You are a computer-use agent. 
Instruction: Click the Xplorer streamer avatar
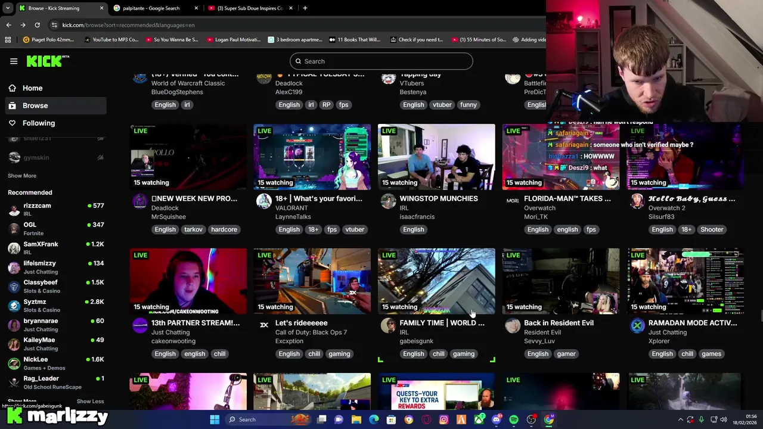637,325
